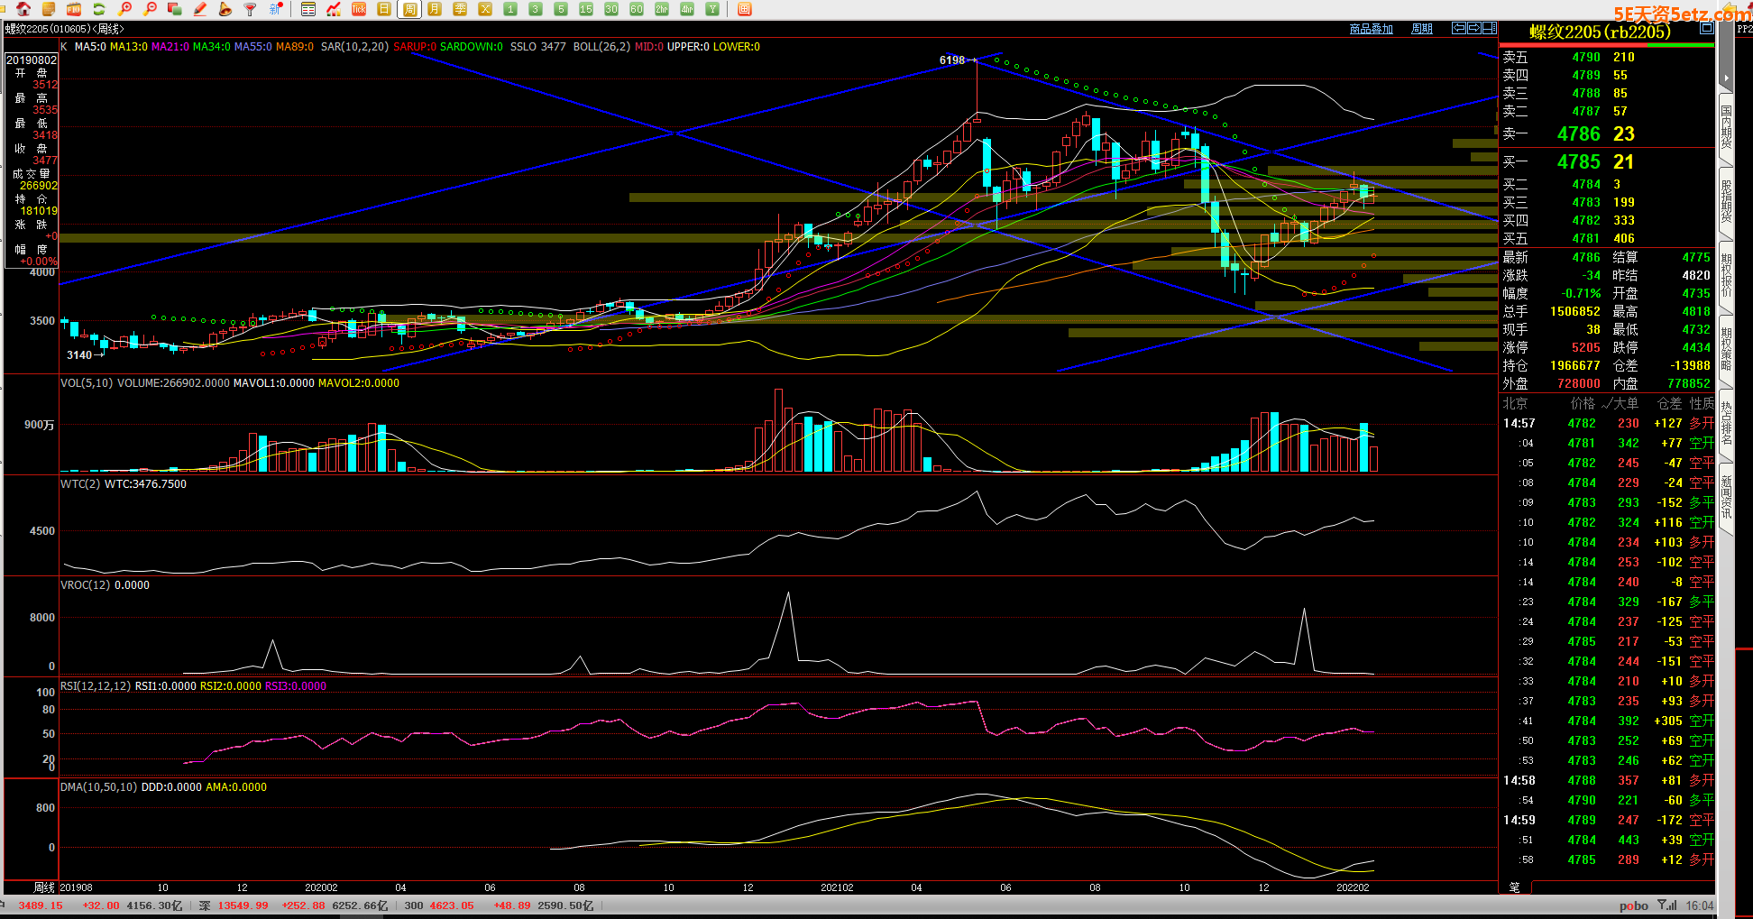Open the alert bell tool

[225, 9]
